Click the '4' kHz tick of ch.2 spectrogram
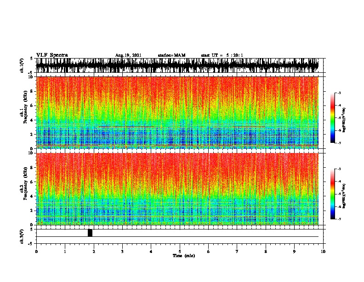The height and width of the screenshot is (282, 364). (x=32, y=196)
